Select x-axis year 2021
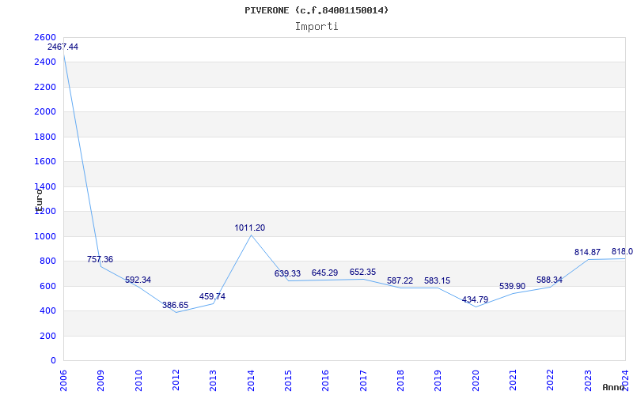The width and height of the screenshot is (633, 395). pyautogui.click(x=513, y=380)
